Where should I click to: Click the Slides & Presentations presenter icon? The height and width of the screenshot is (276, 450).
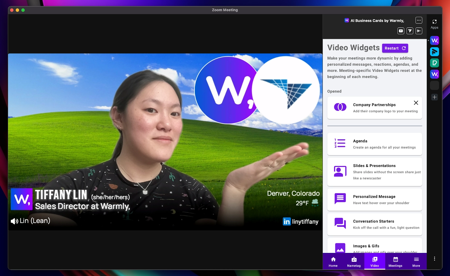coord(340,171)
